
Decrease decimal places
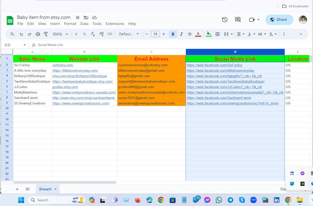93,34
